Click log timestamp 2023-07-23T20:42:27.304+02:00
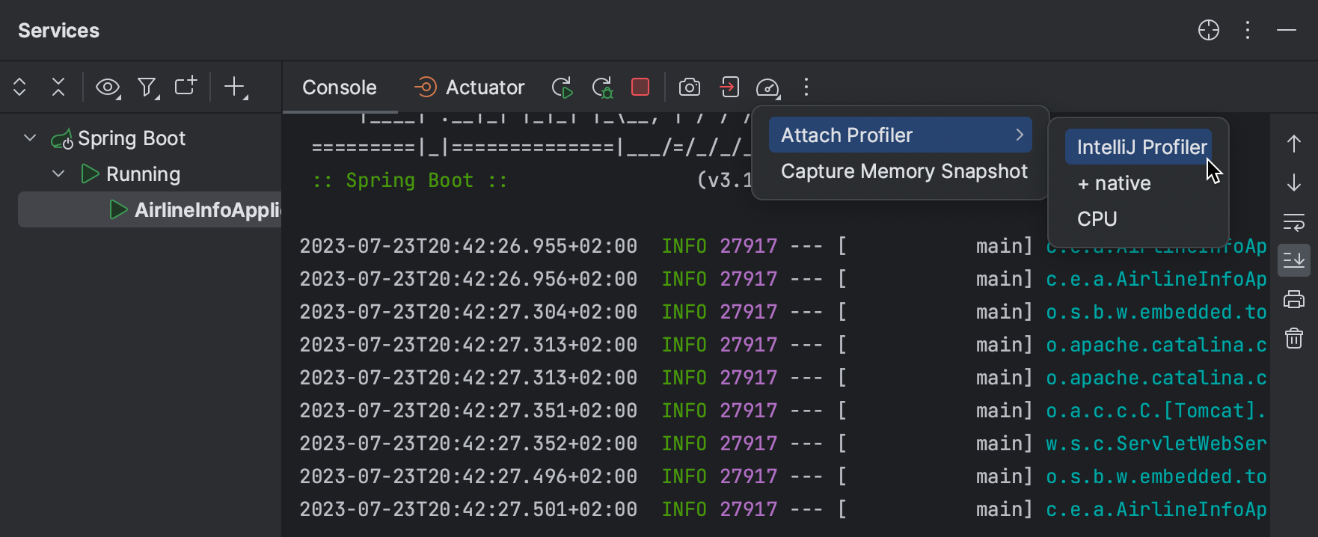The height and width of the screenshot is (537, 1318). point(468,312)
